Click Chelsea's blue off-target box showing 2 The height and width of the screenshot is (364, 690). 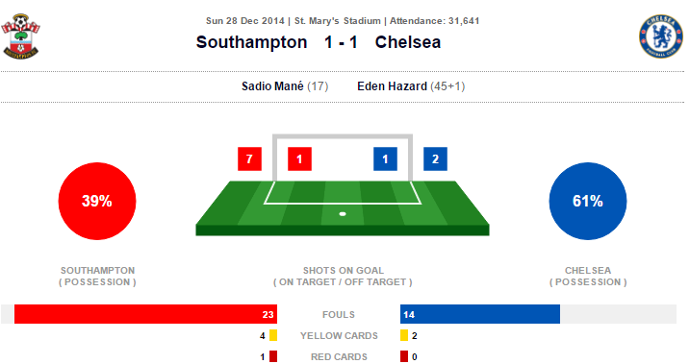click(435, 158)
